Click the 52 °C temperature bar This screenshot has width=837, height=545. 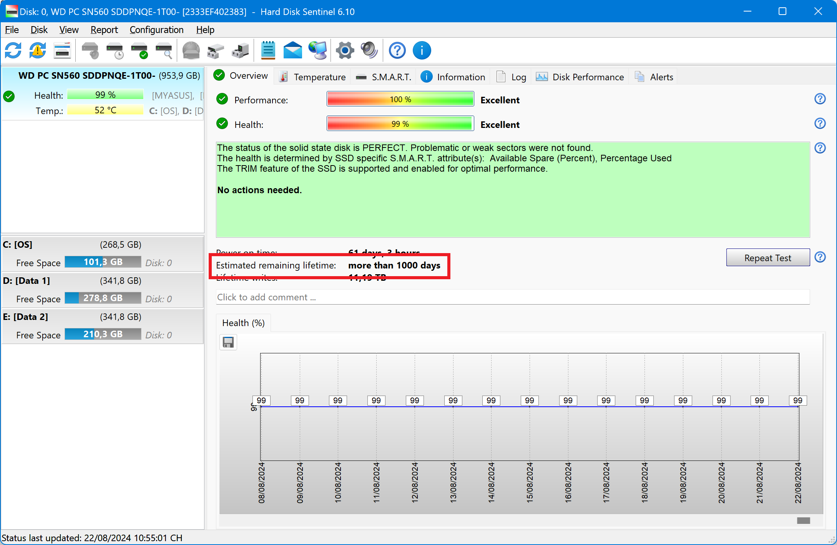pos(105,110)
